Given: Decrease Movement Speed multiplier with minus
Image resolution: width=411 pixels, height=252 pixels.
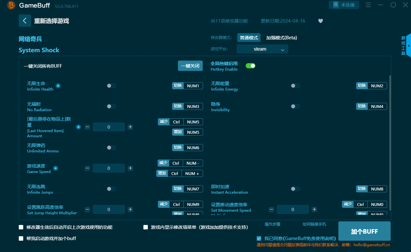Looking at the screenshot, I should (x=271, y=209).
